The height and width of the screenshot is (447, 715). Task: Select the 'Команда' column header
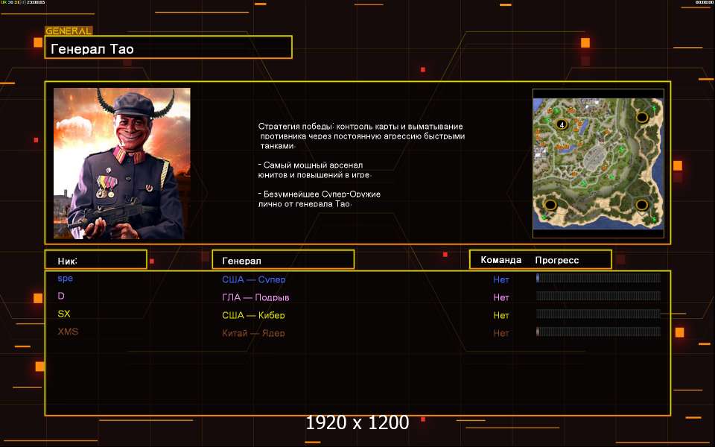pos(500,260)
